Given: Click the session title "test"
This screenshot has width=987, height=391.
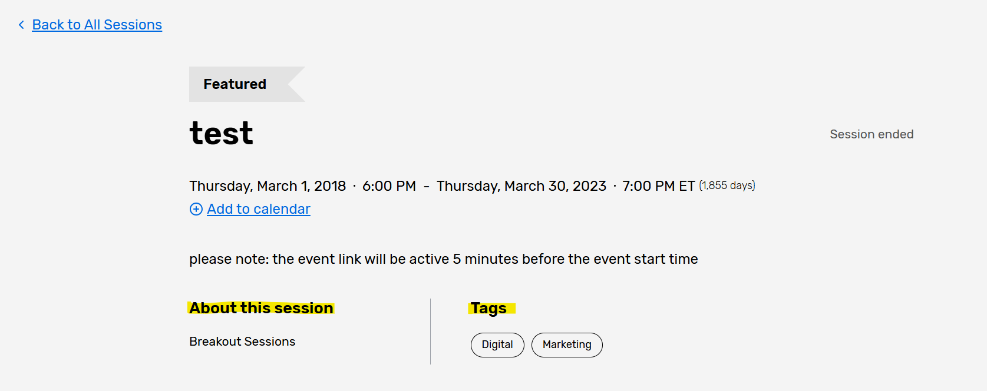Looking at the screenshot, I should 221,133.
